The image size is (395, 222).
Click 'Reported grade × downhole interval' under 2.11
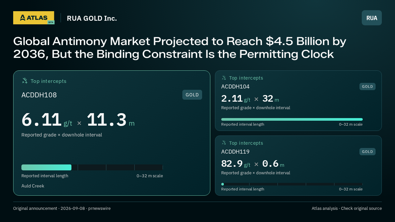pyautogui.click(x=256, y=108)
